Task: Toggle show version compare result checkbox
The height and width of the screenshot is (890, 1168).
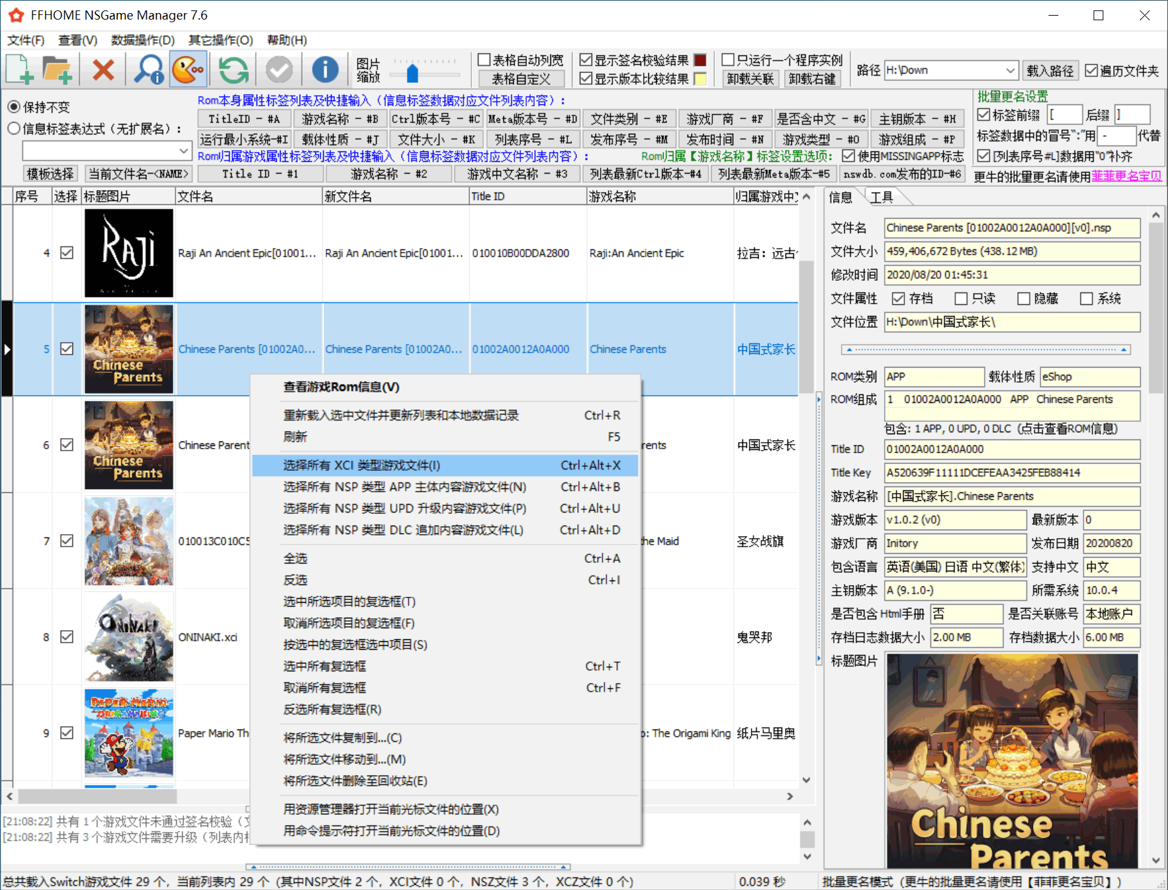Action: click(x=586, y=79)
